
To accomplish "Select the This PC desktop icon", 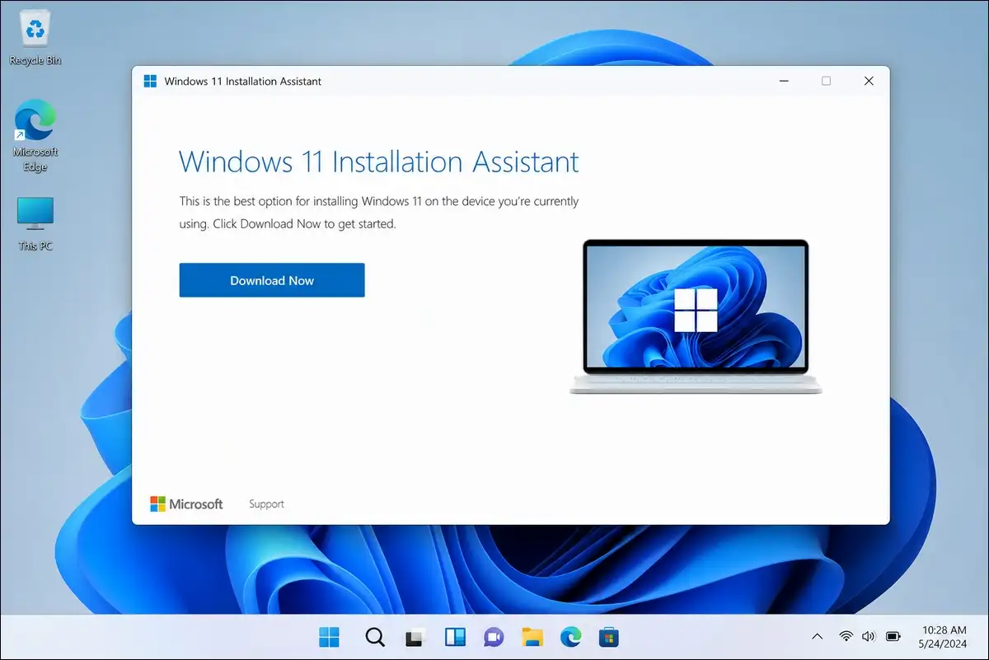I will tap(35, 224).
